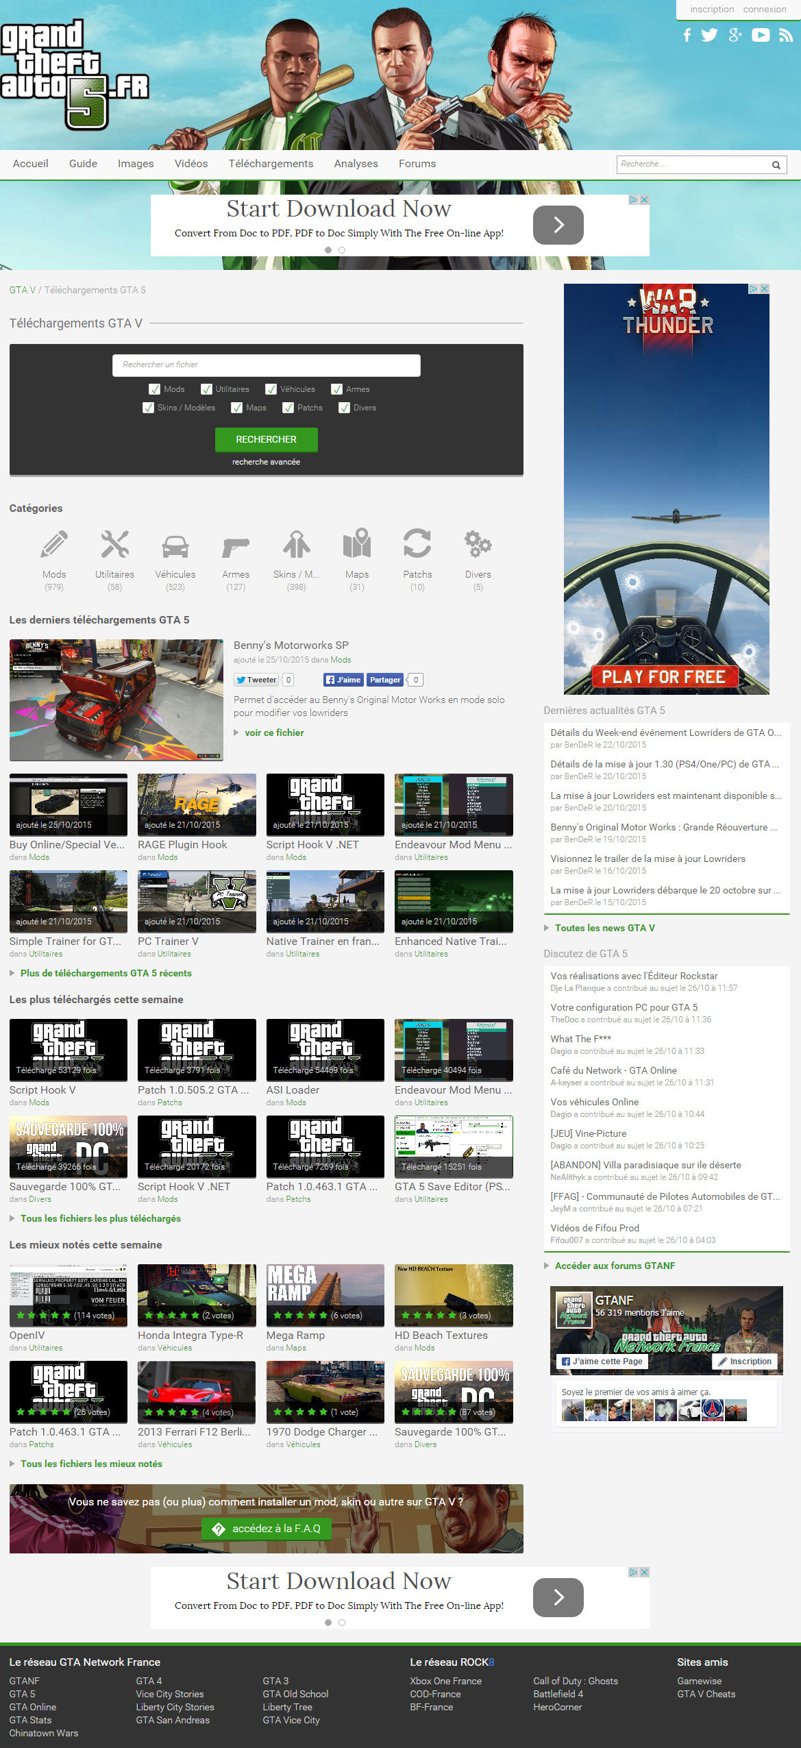Image resolution: width=801 pixels, height=1748 pixels.
Task: Open the Gamewise footer link
Action: coord(699,1681)
